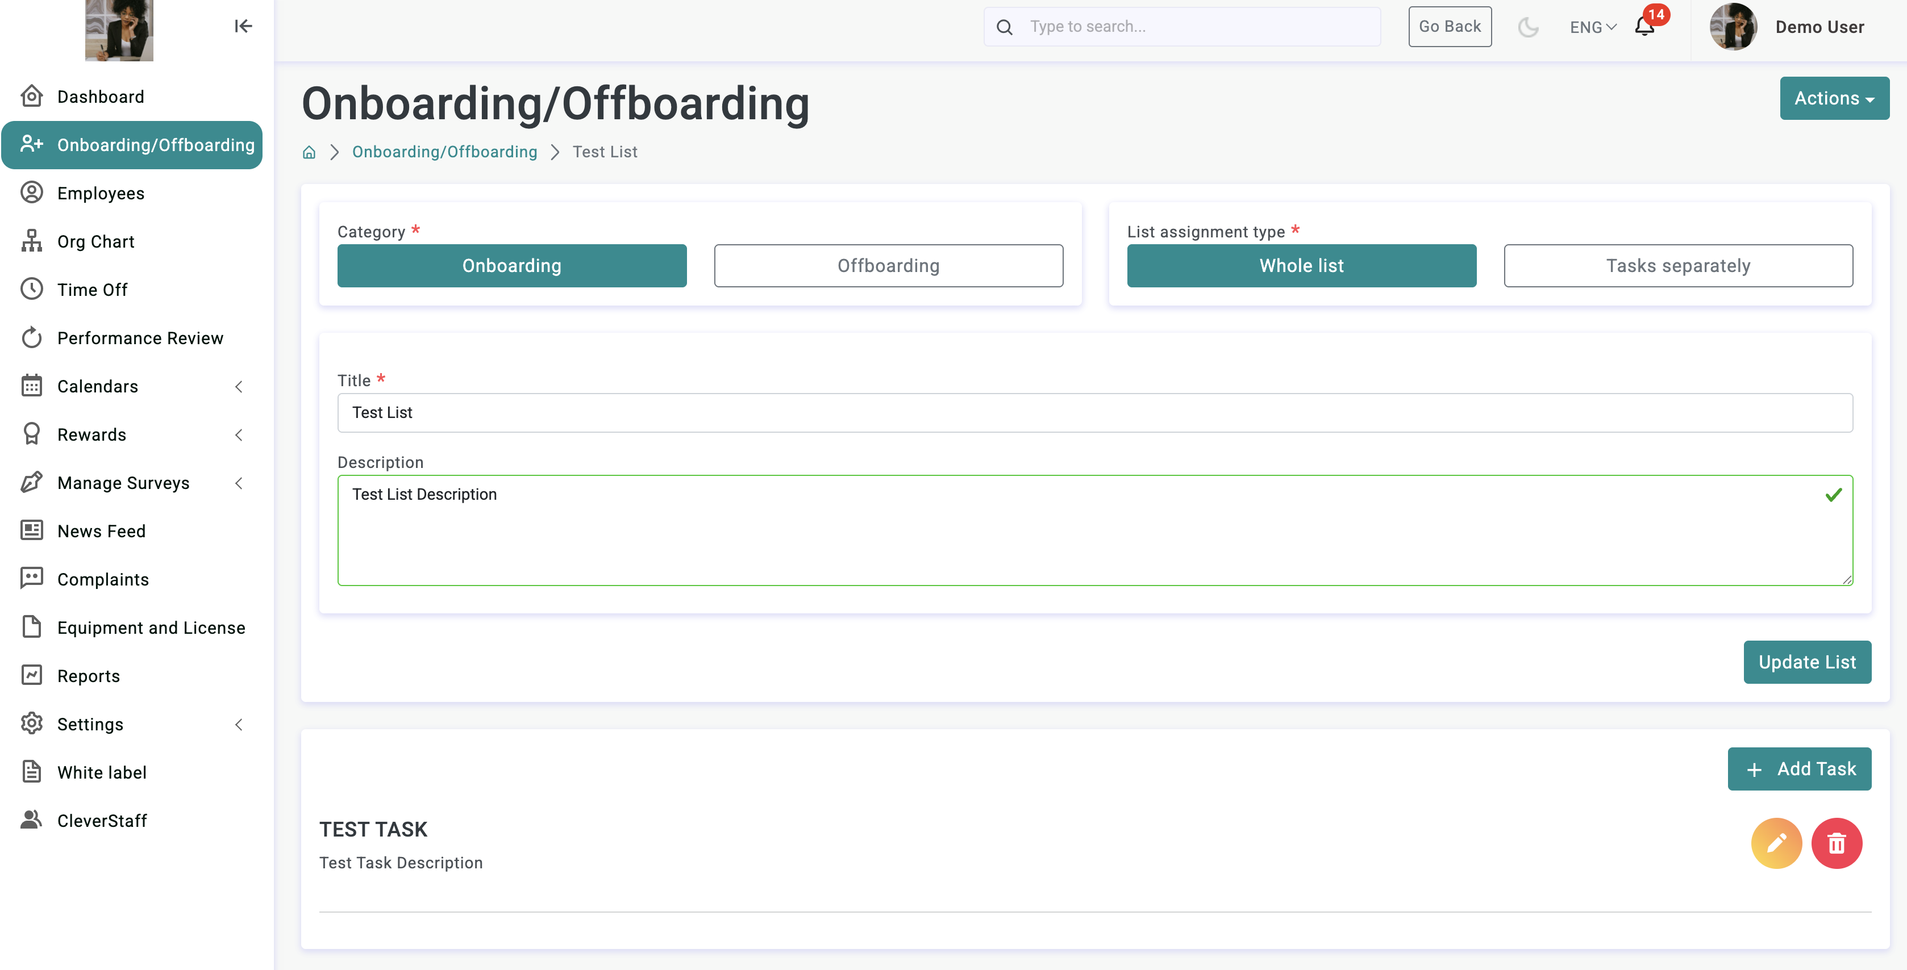This screenshot has width=1907, height=970.
Task: Click the Time Off clock icon
Action: click(x=32, y=289)
